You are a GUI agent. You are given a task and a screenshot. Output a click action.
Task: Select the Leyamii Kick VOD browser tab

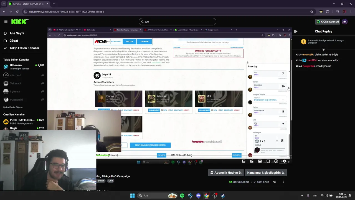coord(28,4)
